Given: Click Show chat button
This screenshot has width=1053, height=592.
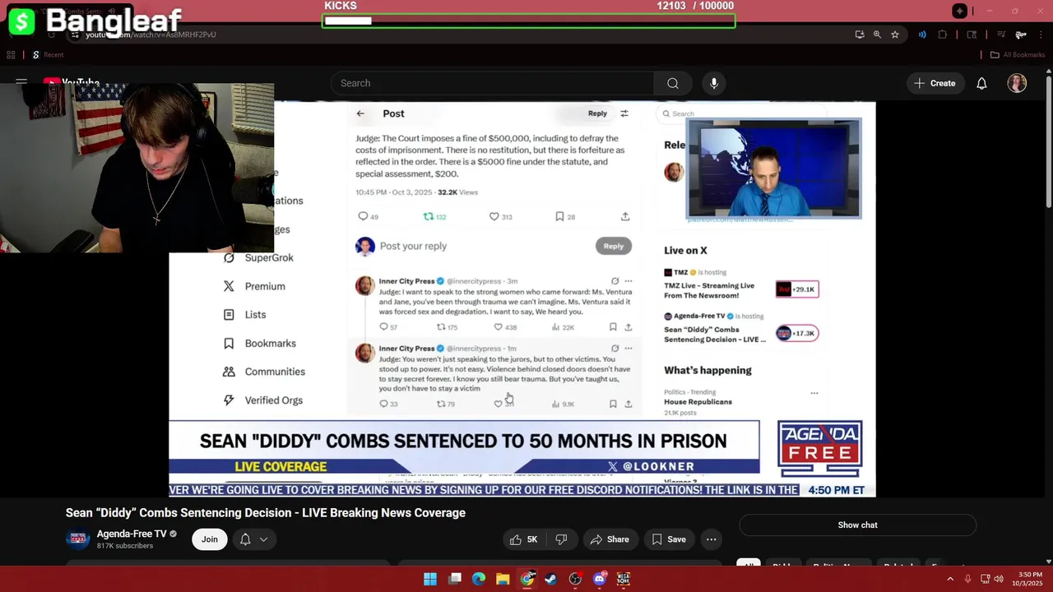Looking at the screenshot, I should click(x=857, y=525).
